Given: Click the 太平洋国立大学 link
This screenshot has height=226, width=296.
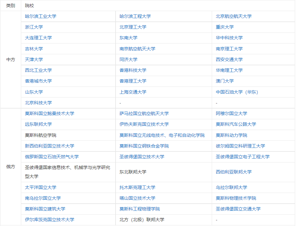Looking at the screenshot, I should click(41, 187).
